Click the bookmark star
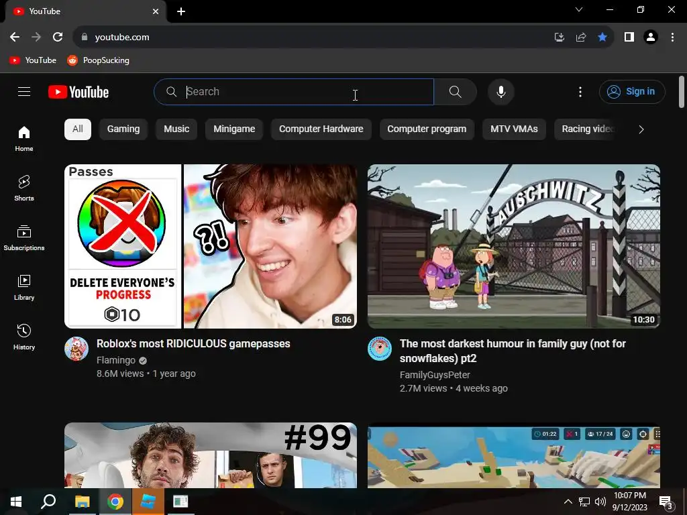This screenshot has height=515, width=687. tap(602, 38)
